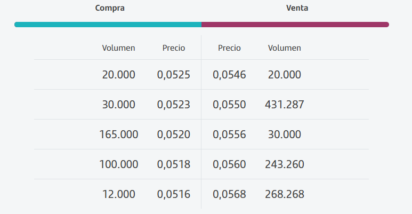
Task: Click the magenta Venta progress bar segment
Action: [295, 25]
